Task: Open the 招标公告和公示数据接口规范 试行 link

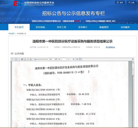Action: click(100, 21)
